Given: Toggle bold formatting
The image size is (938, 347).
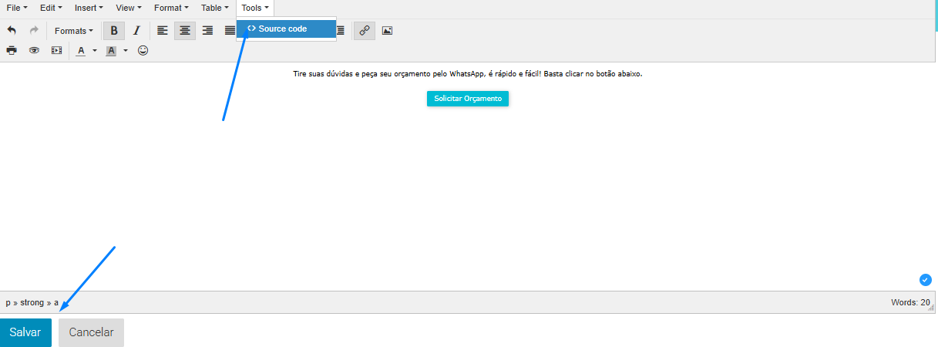Looking at the screenshot, I should [114, 31].
